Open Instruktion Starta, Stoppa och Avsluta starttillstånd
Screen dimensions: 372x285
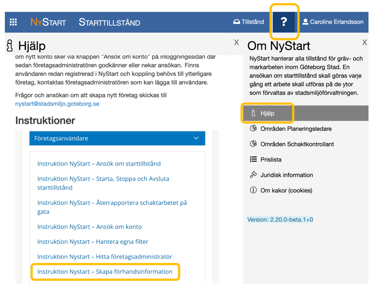103,183
